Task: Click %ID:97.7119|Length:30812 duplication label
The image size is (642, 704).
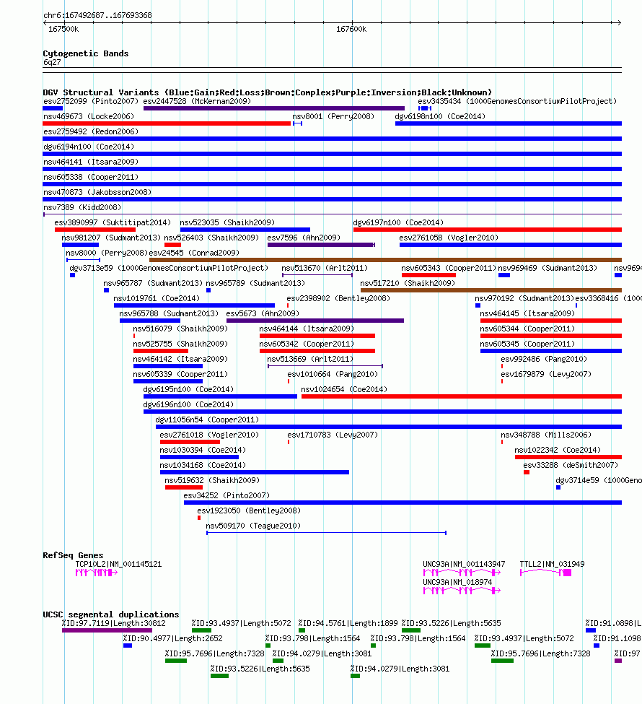Action: 113,624
